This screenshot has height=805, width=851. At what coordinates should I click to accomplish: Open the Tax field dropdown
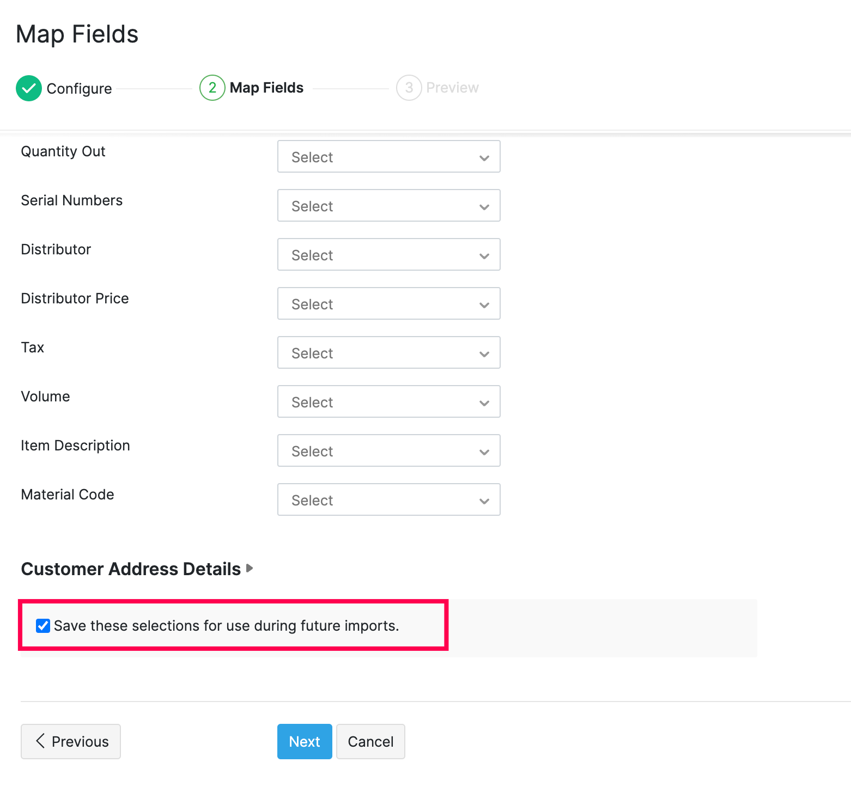click(x=388, y=353)
